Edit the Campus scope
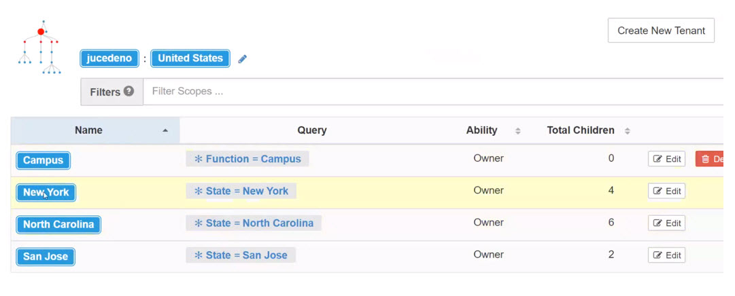The width and height of the screenshot is (735, 296). tap(666, 159)
